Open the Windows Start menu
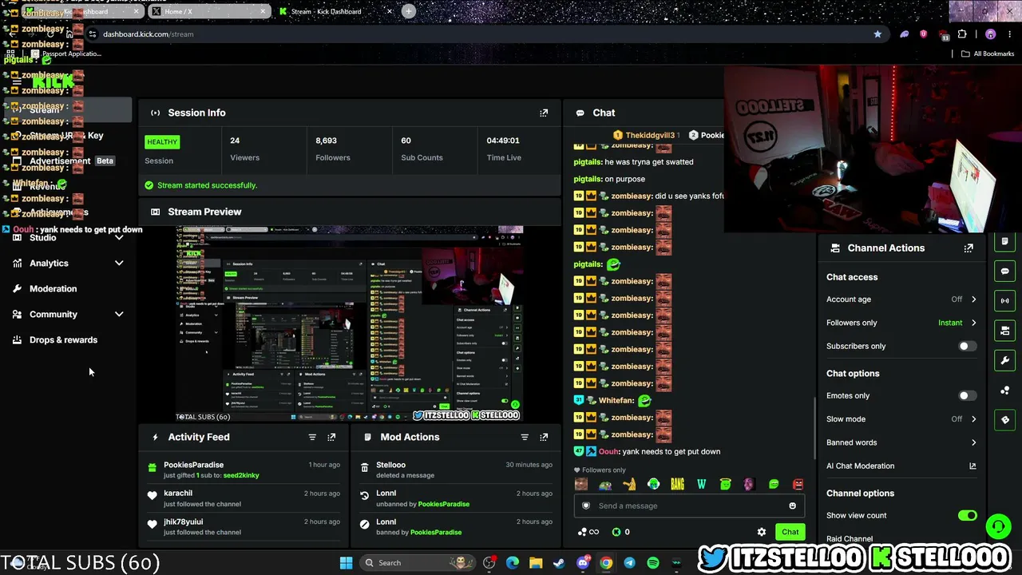Viewport: 1022px width, 575px height. (346, 563)
